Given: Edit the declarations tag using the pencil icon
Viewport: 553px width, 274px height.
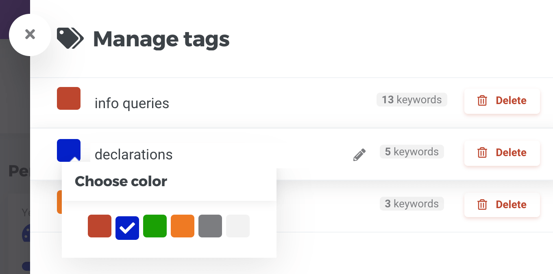Looking at the screenshot, I should (359, 154).
